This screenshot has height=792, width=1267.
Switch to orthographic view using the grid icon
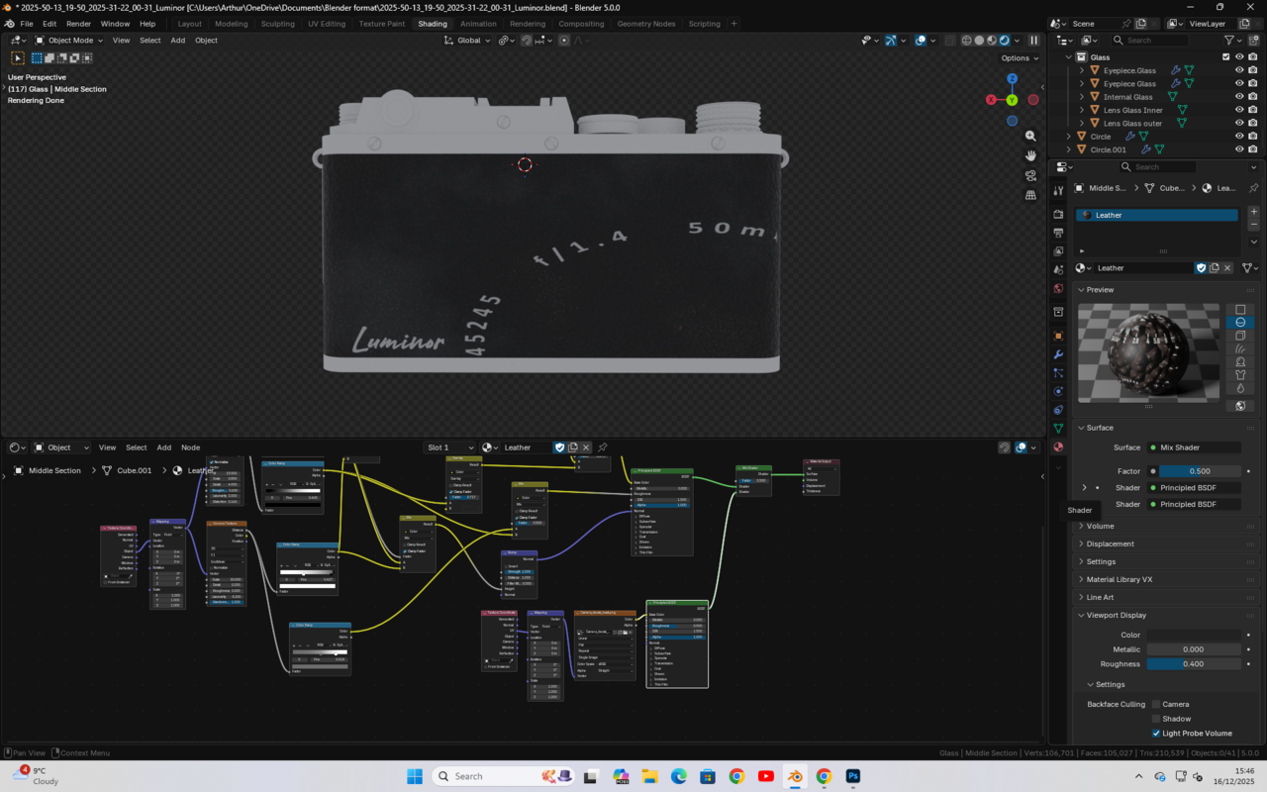tap(1030, 195)
